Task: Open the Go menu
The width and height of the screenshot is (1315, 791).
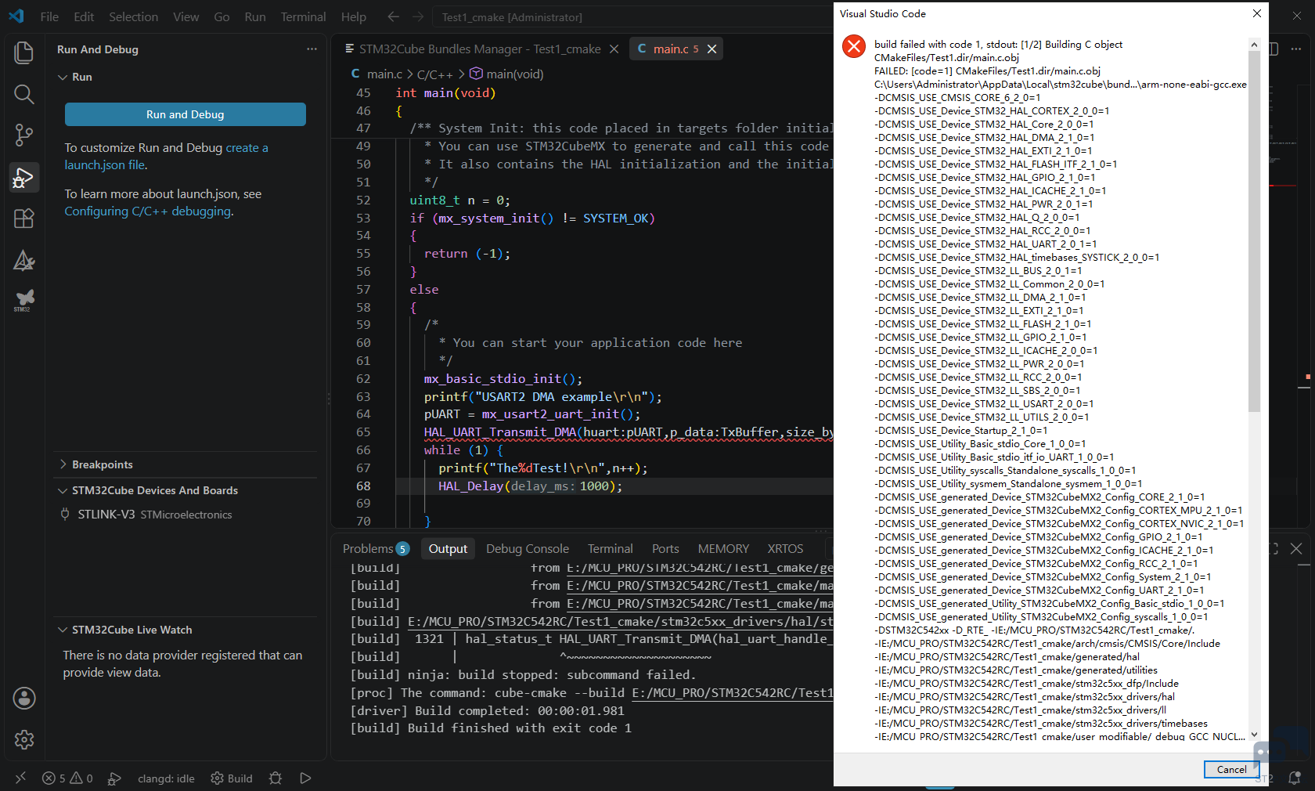Action: [222, 16]
